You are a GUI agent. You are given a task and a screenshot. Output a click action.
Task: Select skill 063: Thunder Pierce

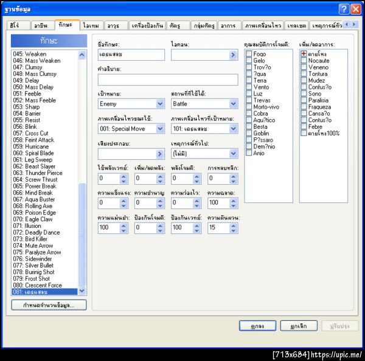coord(44,173)
